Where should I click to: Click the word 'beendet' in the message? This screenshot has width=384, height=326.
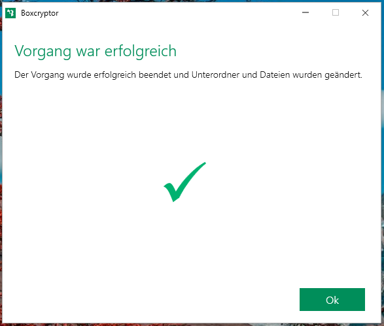tap(155, 74)
